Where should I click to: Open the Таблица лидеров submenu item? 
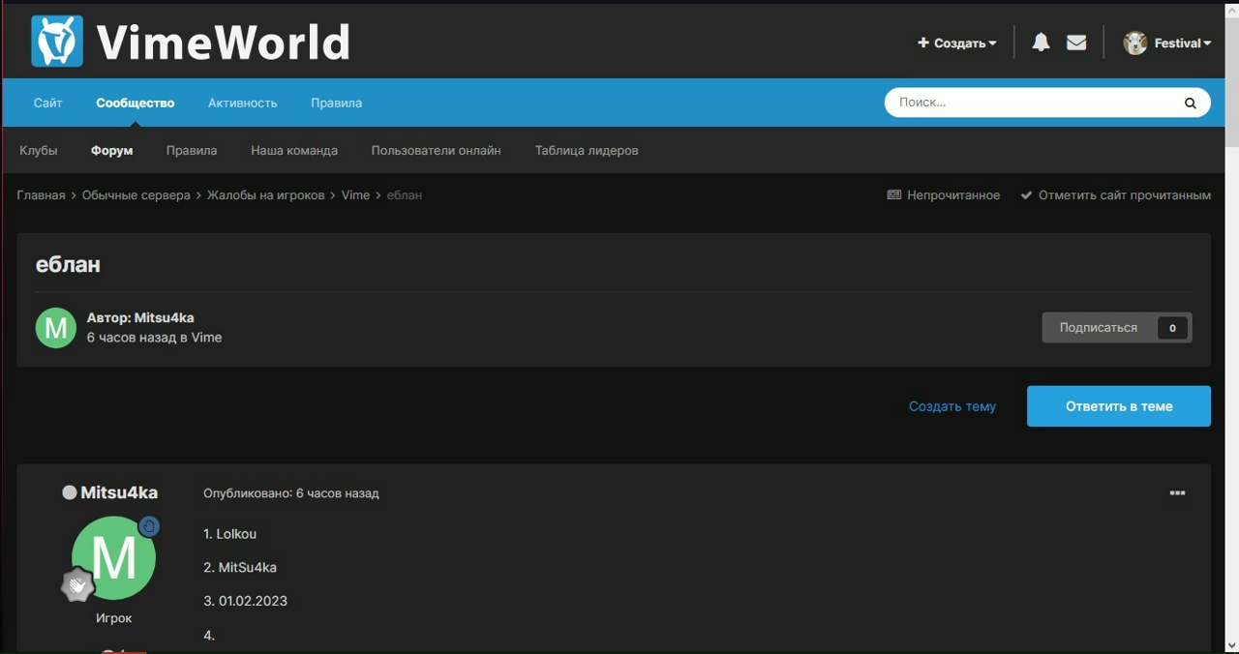coord(586,151)
